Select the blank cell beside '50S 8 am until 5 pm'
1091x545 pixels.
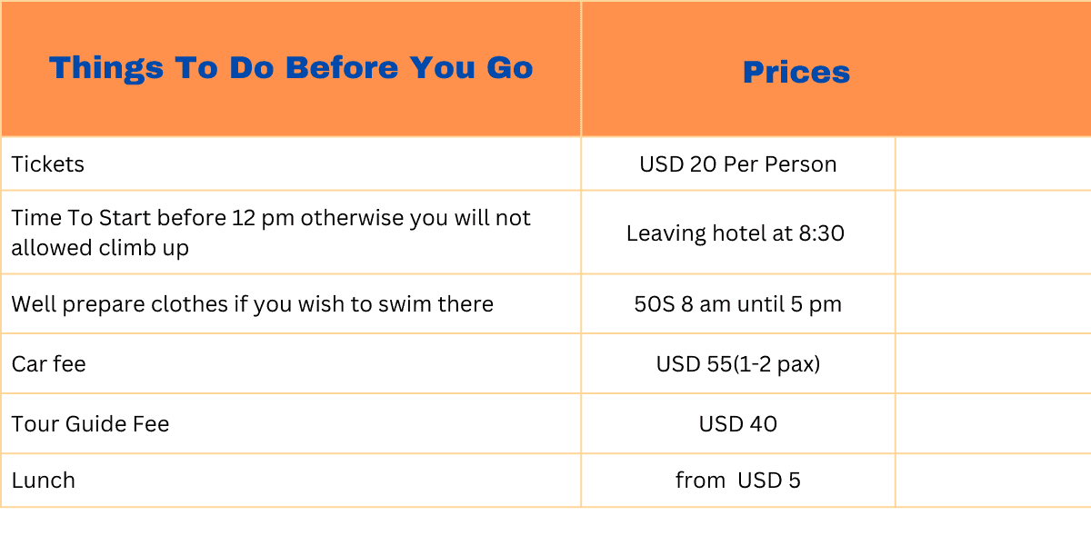(x=993, y=304)
